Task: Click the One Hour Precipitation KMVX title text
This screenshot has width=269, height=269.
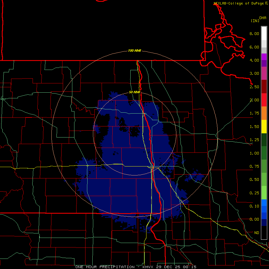Action: pyautogui.click(x=136, y=267)
